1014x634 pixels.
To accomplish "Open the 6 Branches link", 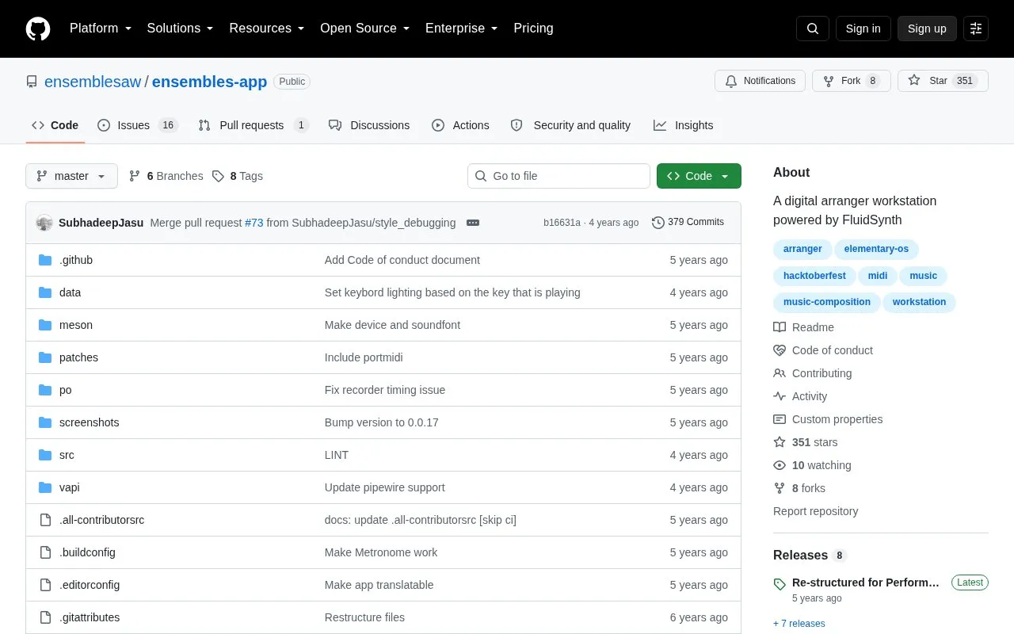I will pos(166,176).
